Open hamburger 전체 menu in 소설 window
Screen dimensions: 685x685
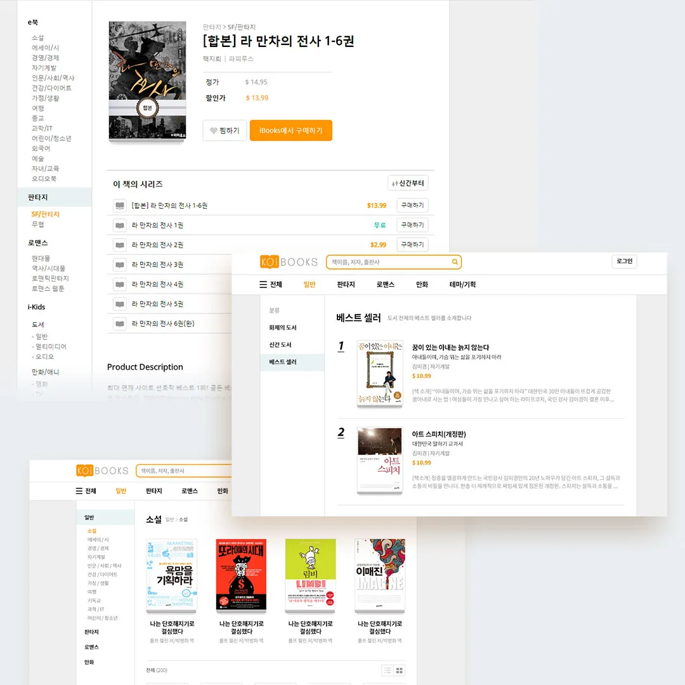(86, 491)
